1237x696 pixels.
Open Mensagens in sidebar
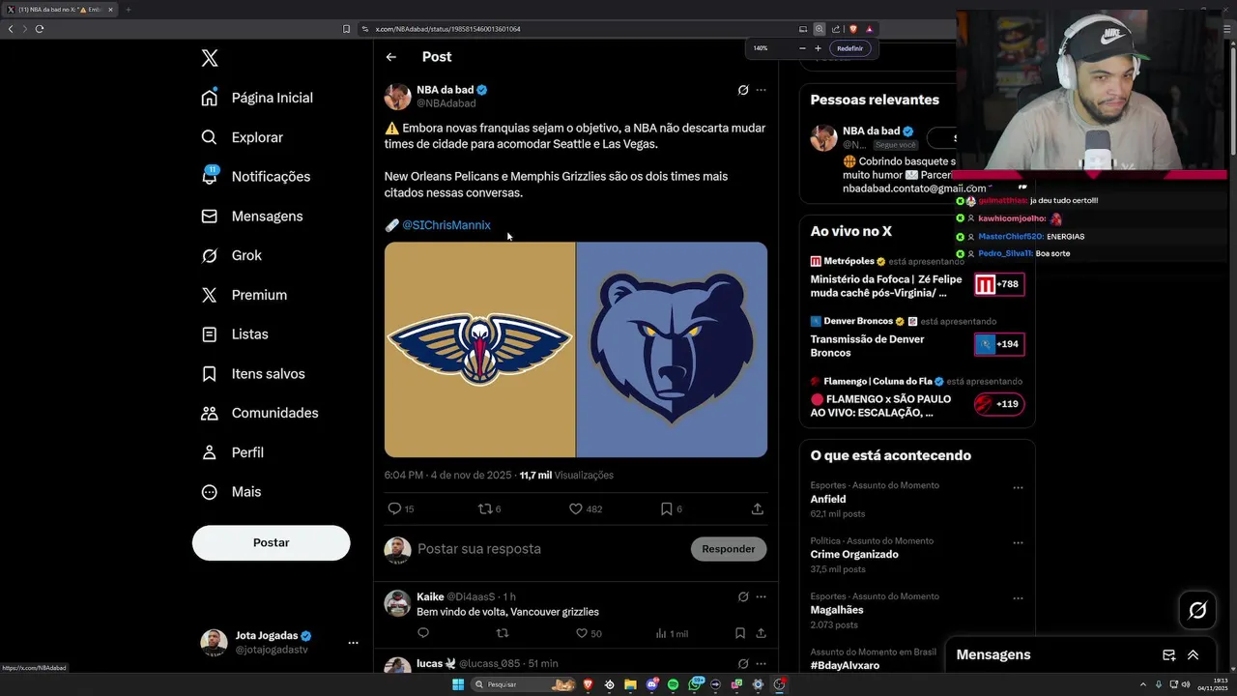(x=251, y=216)
